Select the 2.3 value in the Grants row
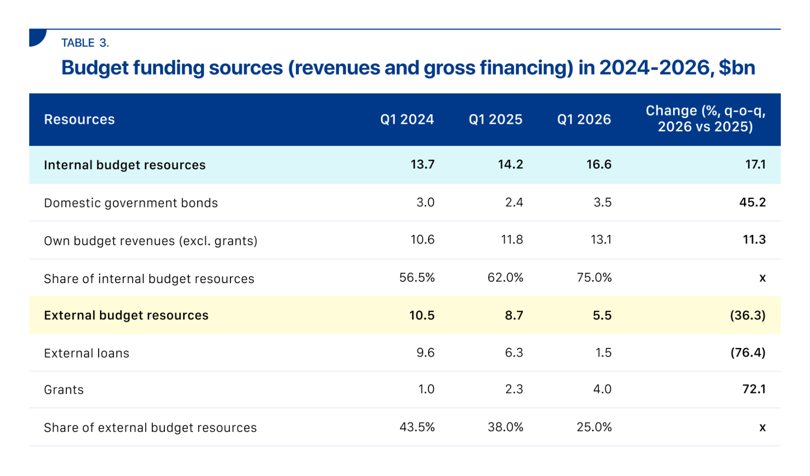The width and height of the screenshot is (810, 476). coord(514,389)
